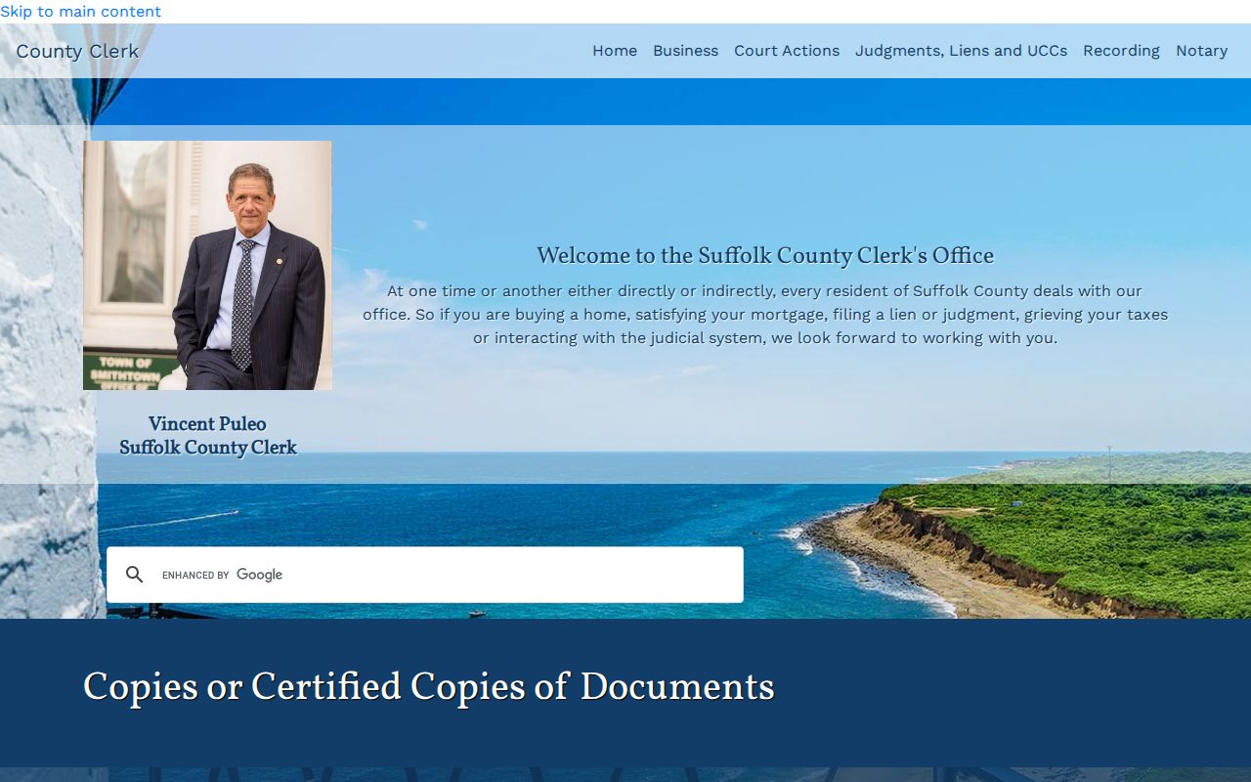Select Court Actions in navigation

pos(787,51)
